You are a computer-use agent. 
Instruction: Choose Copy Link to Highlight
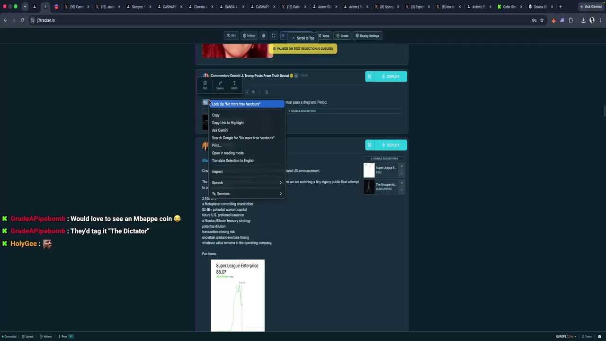[247, 123]
